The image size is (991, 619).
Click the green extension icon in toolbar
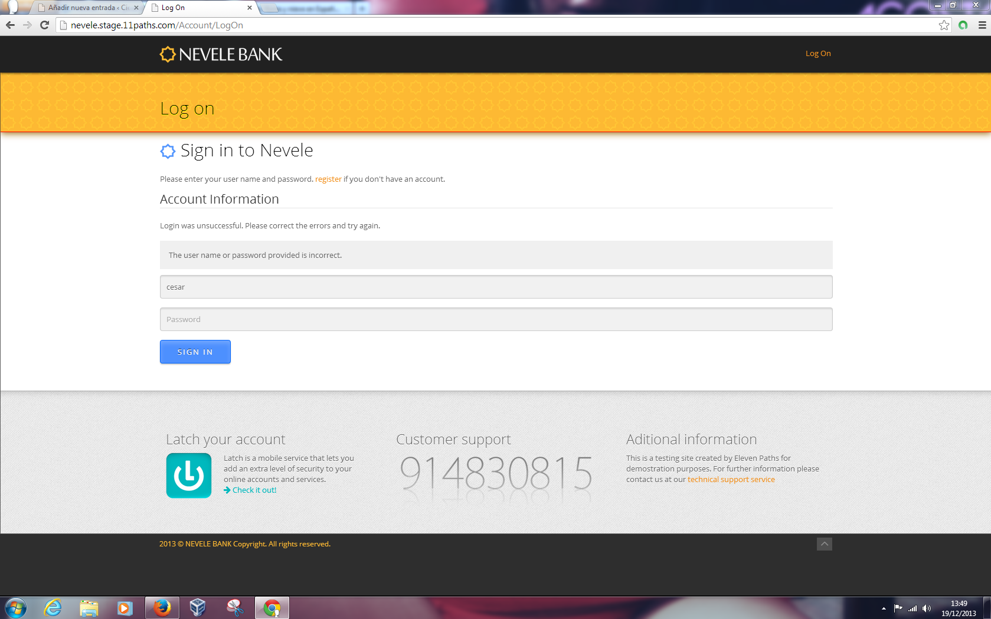pyautogui.click(x=963, y=25)
